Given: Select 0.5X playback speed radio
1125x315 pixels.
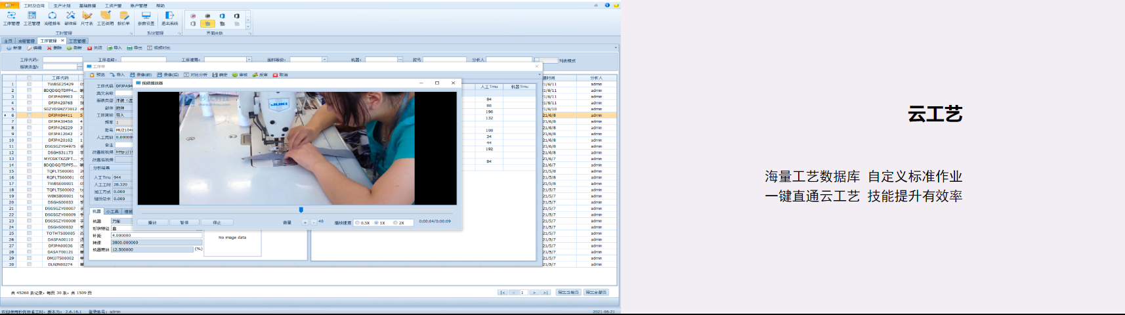Looking at the screenshot, I should click(x=357, y=222).
